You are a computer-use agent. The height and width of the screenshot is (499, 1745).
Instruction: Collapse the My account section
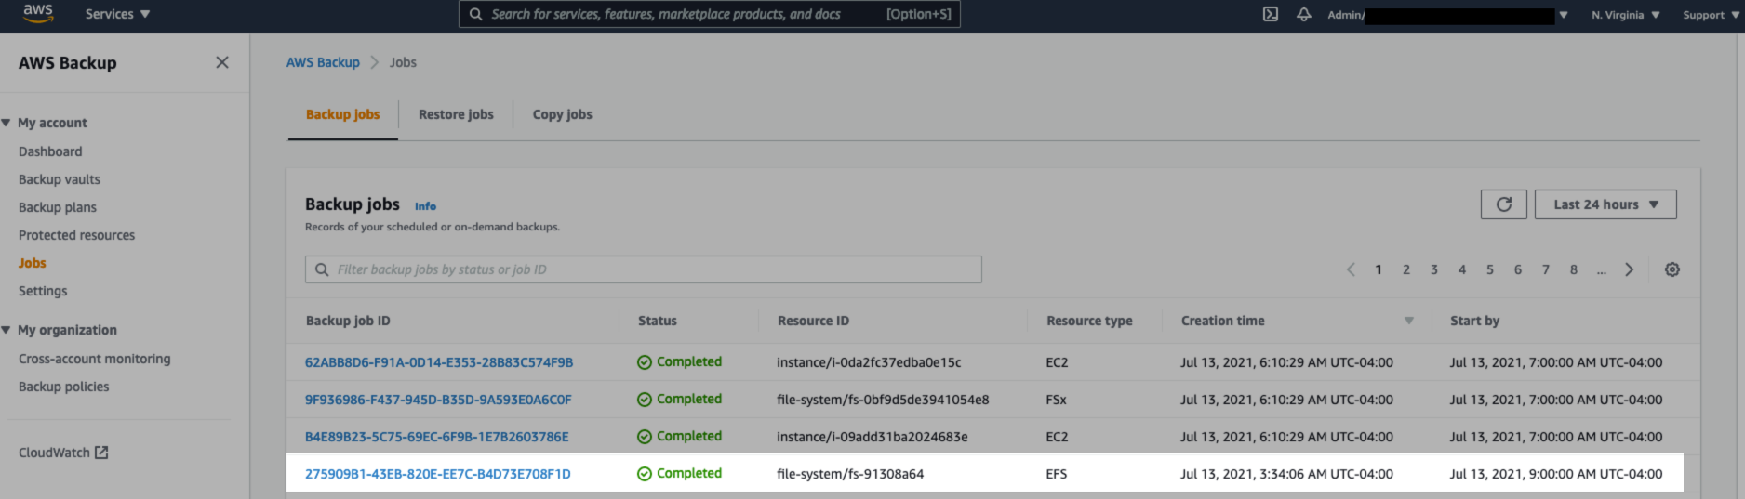click(x=7, y=123)
